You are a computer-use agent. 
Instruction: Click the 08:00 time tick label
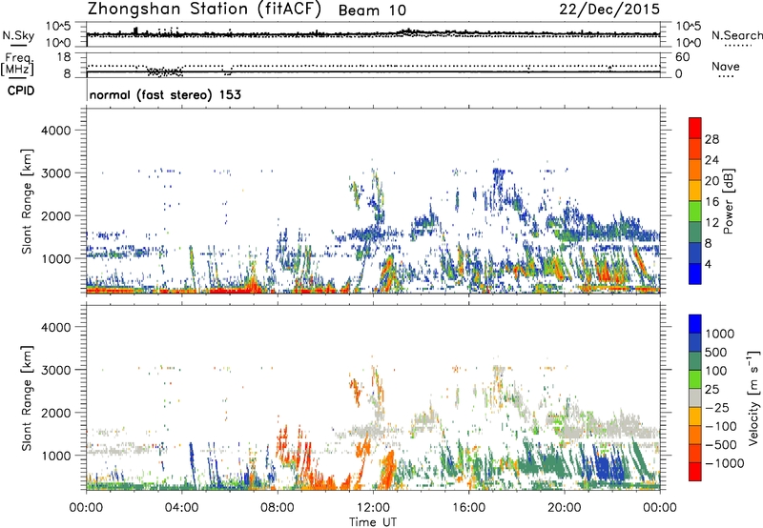pyautogui.click(x=278, y=508)
